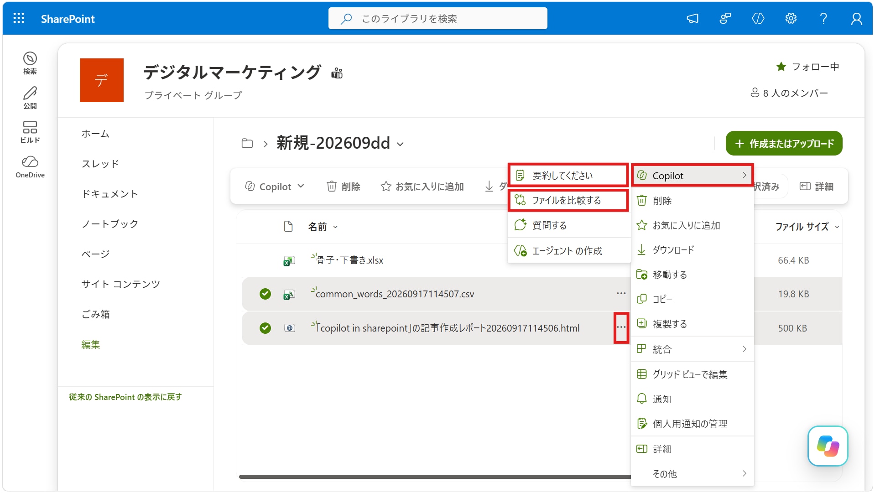Viewport: 875px width, 493px height.
Task: Open more actions for the html file
Action: pos(621,327)
